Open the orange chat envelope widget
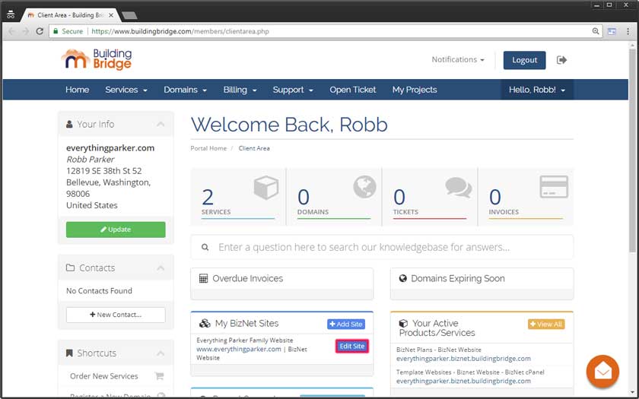The width and height of the screenshot is (639, 399). (602, 372)
